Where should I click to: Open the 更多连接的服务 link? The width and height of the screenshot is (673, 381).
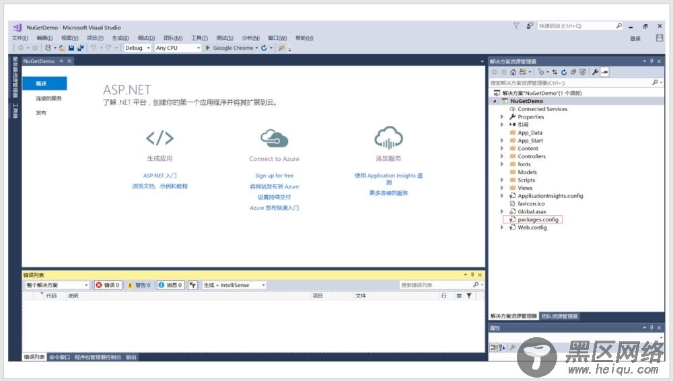(x=388, y=193)
